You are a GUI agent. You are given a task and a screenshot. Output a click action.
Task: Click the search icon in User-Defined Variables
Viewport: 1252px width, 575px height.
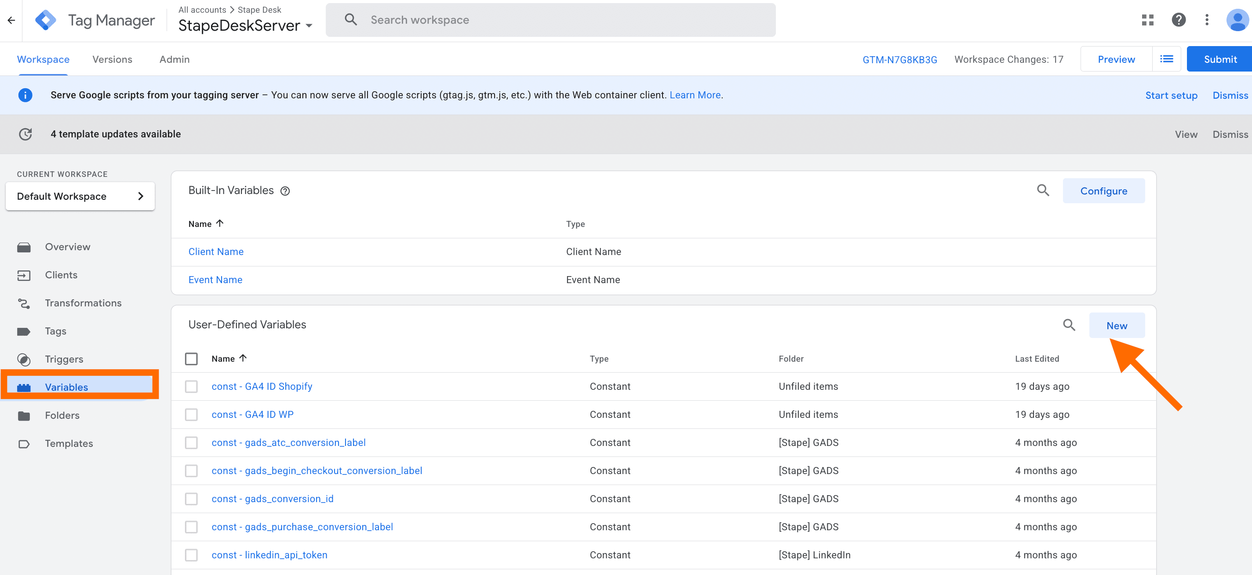click(x=1069, y=325)
